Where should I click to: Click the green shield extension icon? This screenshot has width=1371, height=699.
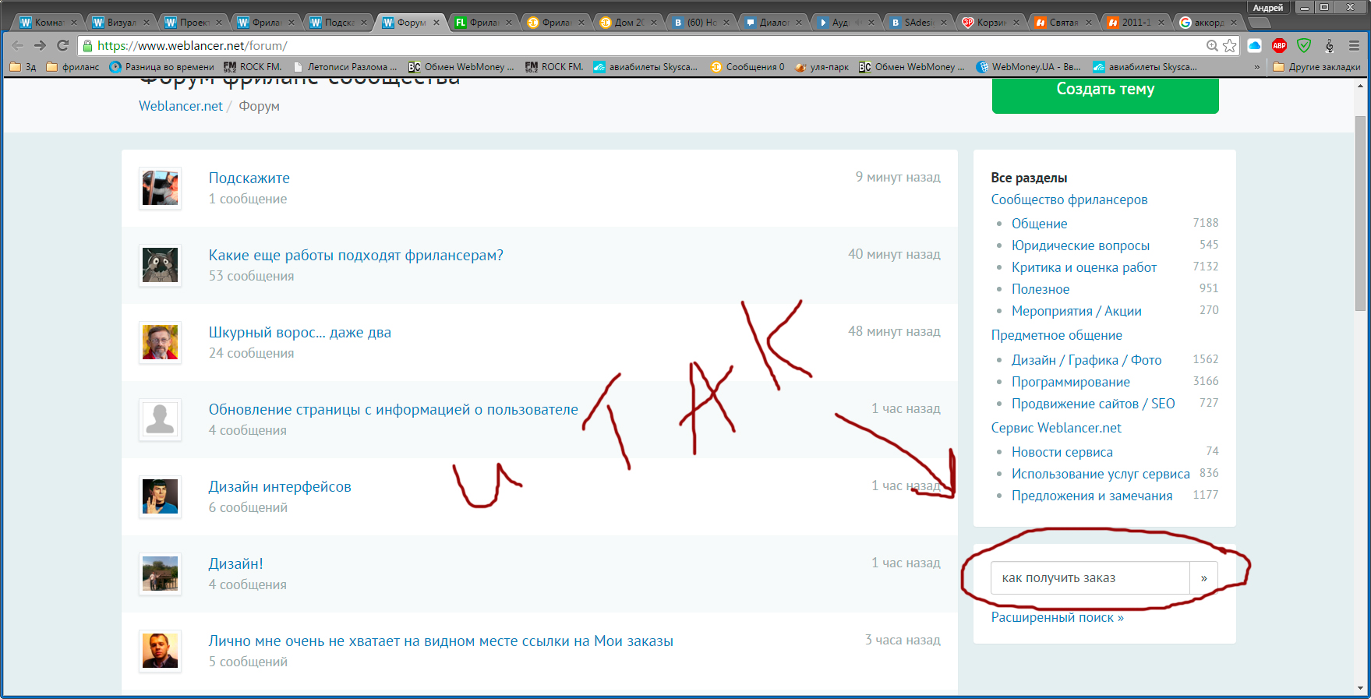coord(1304,45)
